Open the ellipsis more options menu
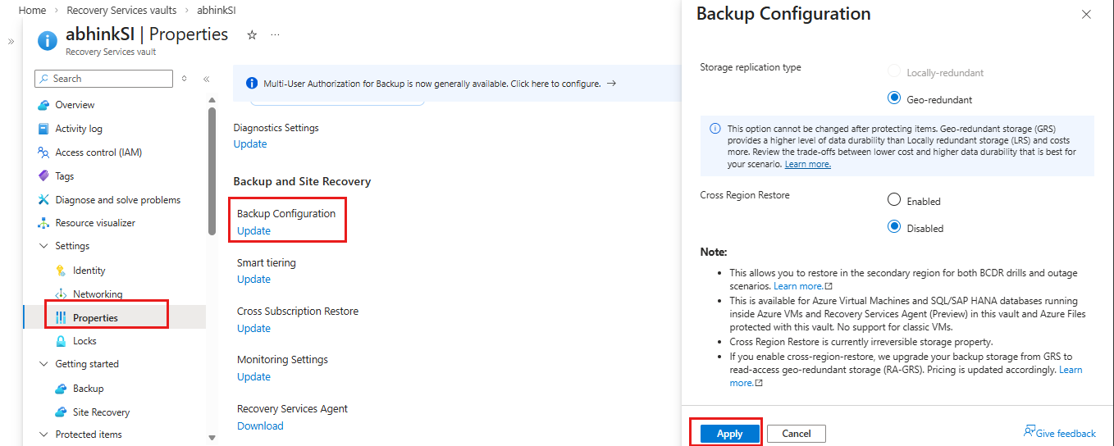 [x=275, y=35]
